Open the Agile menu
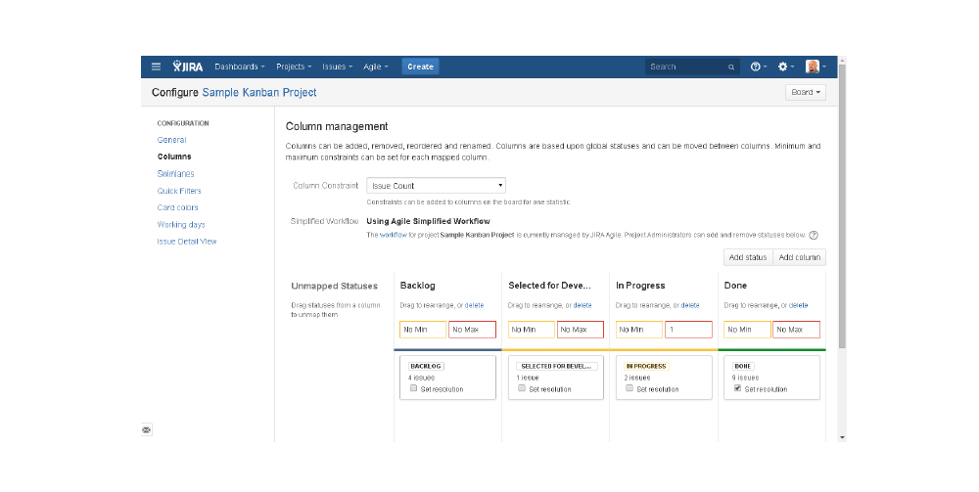 coord(375,67)
